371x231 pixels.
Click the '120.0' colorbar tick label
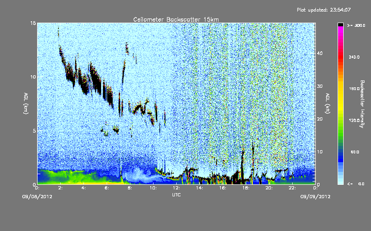point(354,120)
